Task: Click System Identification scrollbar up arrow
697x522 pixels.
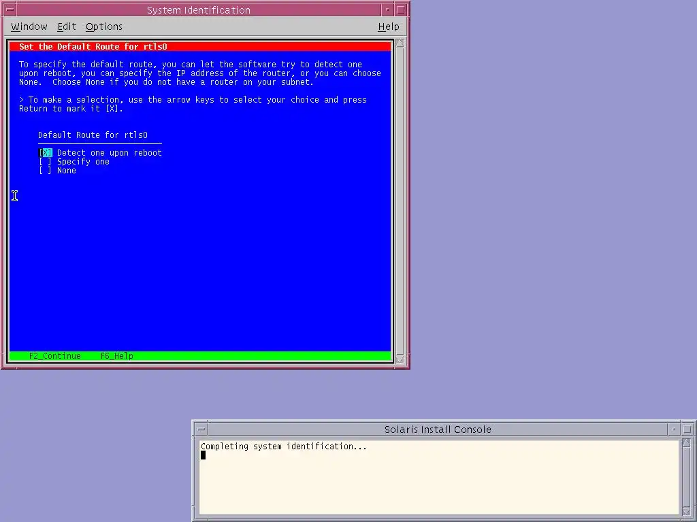Action: click(x=400, y=43)
